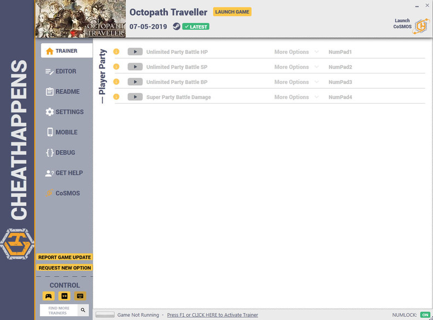Click the Cheat Happens logo in sidebar
Viewport: 433px width, 320px height.
(17, 244)
